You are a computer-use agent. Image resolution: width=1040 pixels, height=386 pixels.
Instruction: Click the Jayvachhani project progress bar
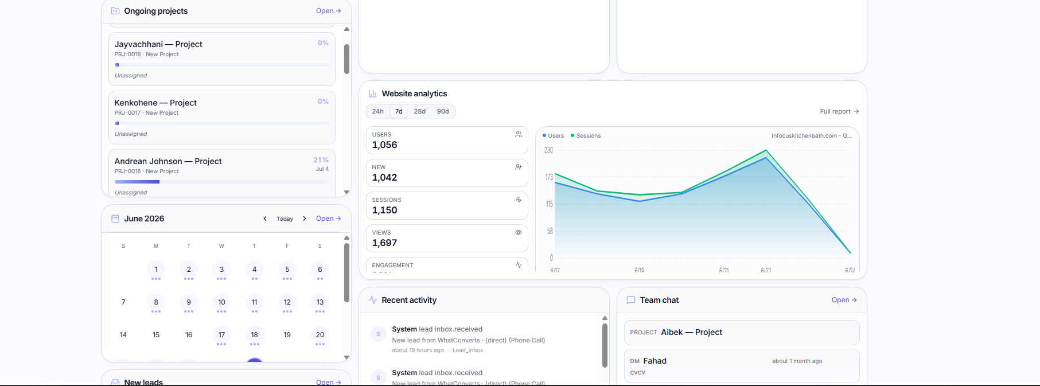pos(222,65)
